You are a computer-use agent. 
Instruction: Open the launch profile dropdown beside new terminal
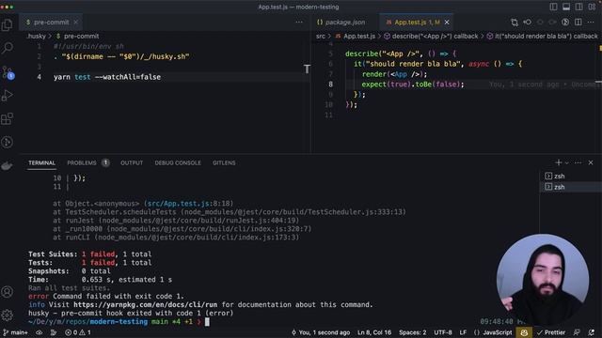[567, 162]
